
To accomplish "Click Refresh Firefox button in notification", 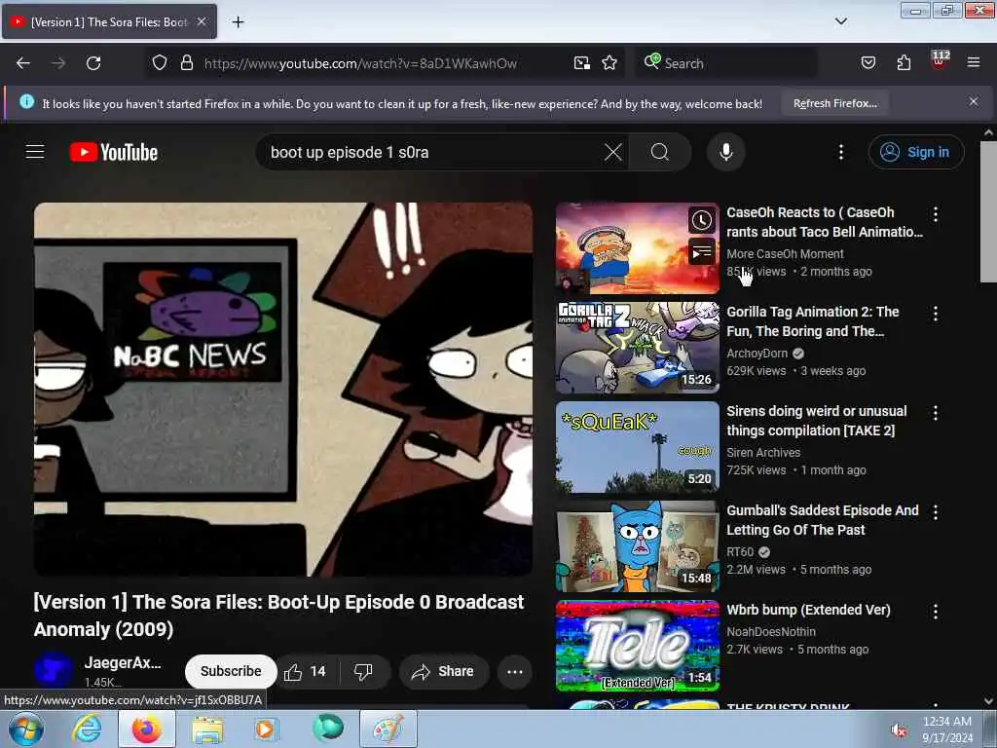I will point(834,103).
